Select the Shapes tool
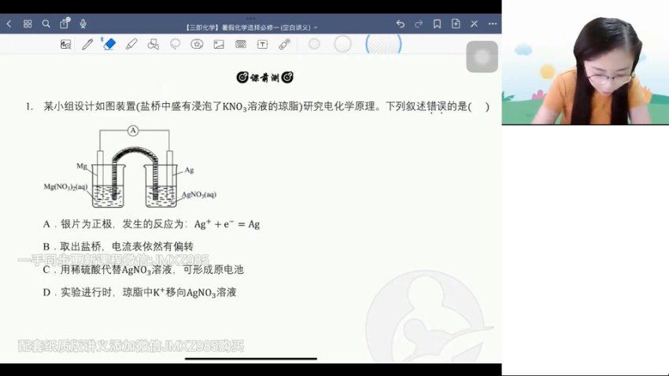Viewport: 669px width, 376px height. tap(153, 44)
